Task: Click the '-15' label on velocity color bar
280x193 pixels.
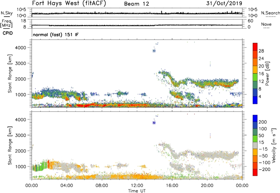Action: pos(263,149)
